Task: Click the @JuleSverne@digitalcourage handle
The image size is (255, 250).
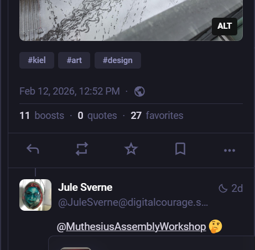Action: (133, 202)
